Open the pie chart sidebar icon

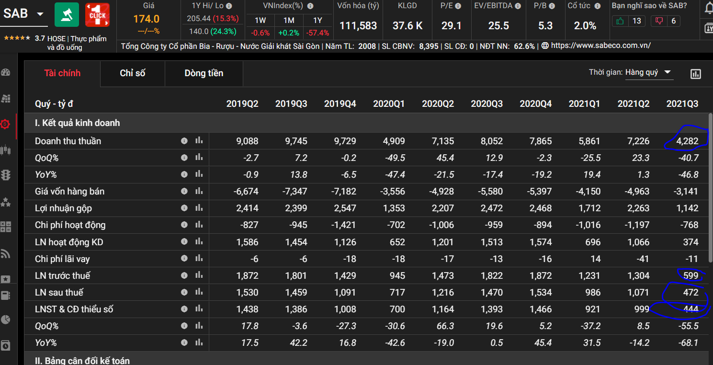[6, 319]
